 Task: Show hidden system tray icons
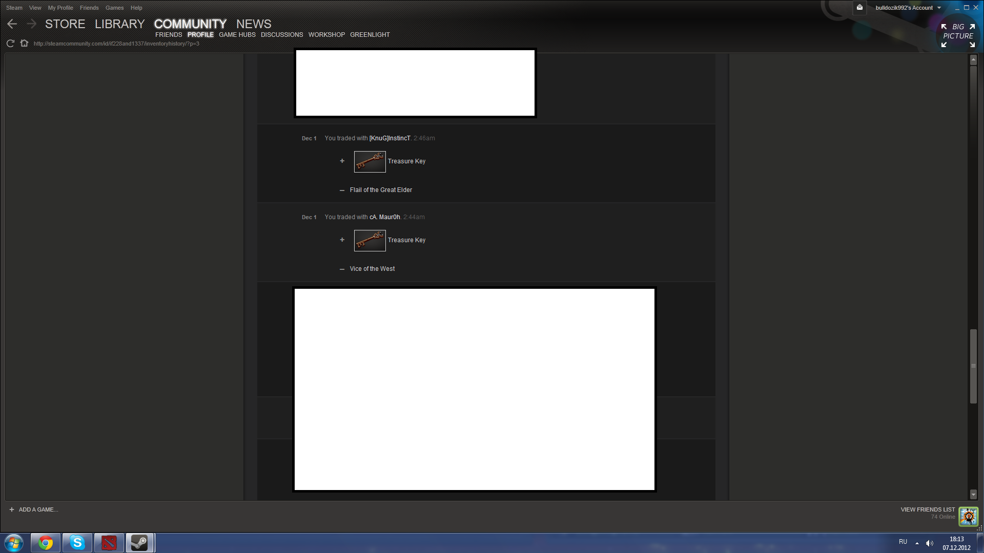pyautogui.click(x=917, y=543)
